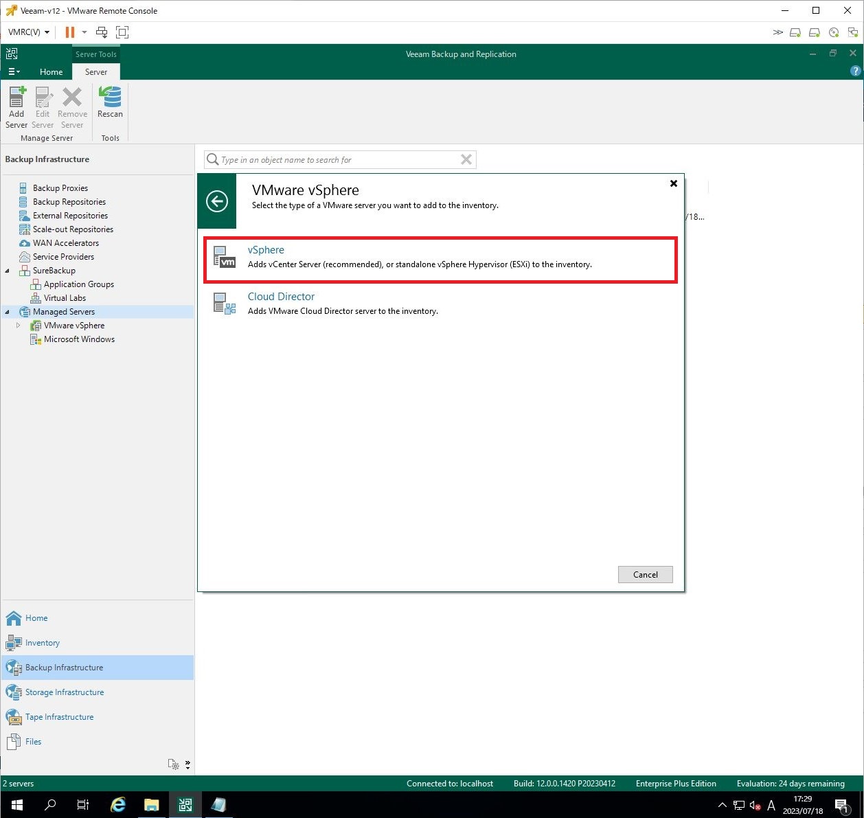This screenshot has width=864, height=818.
Task: Toggle VMRC full screen mode icon
Action: [122, 32]
